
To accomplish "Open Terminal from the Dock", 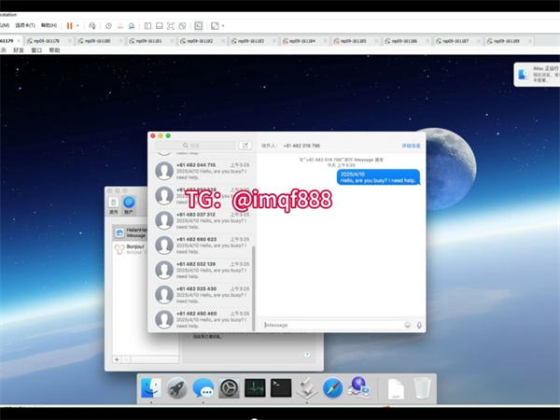I will [x=281, y=387].
